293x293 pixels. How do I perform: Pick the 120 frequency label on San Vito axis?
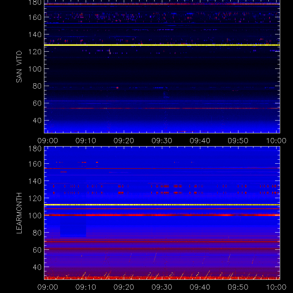point(35,52)
